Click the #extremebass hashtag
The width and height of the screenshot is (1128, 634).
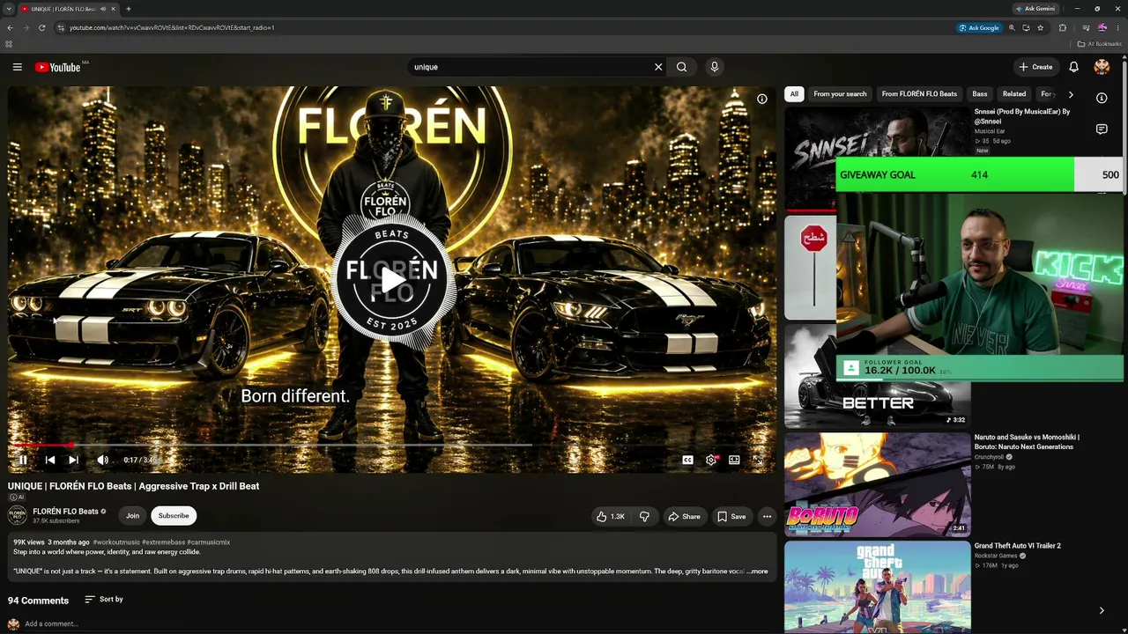163,542
